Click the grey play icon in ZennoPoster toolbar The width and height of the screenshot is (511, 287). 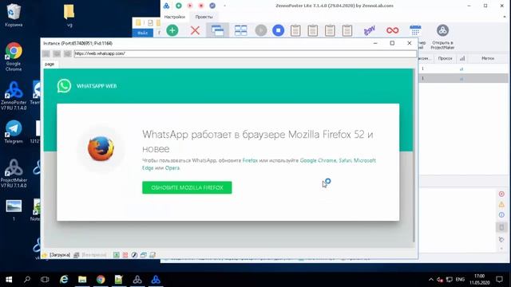tap(261, 30)
